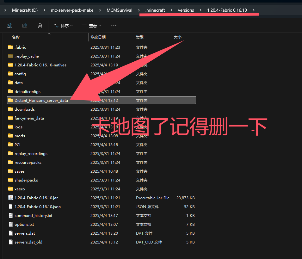Select the 1.20.4-Fabric 0.16.10.jar file icon
The width and height of the screenshot is (302, 259).
coord(11,198)
